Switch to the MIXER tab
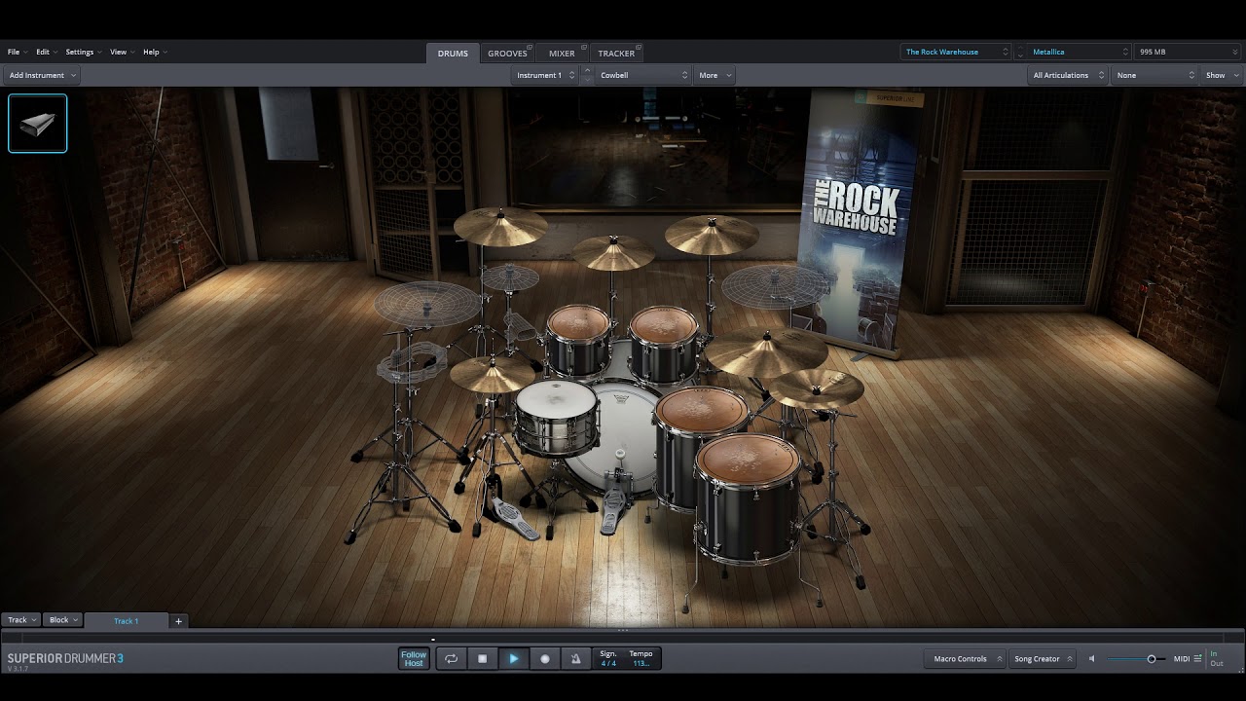Viewport: 1246px width, 701px height. click(x=562, y=54)
